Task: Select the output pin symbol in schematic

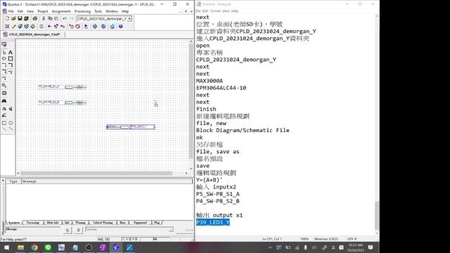Action: point(131,126)
